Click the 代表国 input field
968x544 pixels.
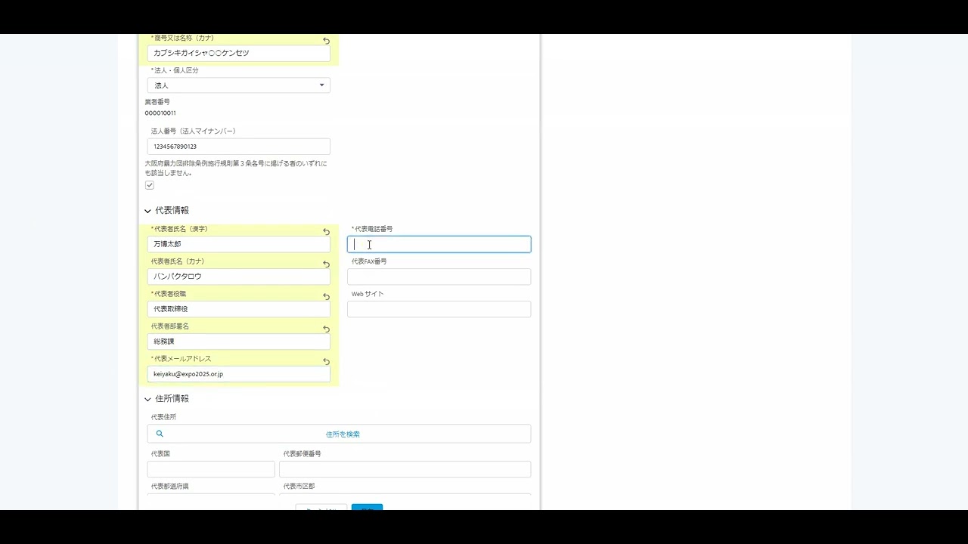pos(211,469)
